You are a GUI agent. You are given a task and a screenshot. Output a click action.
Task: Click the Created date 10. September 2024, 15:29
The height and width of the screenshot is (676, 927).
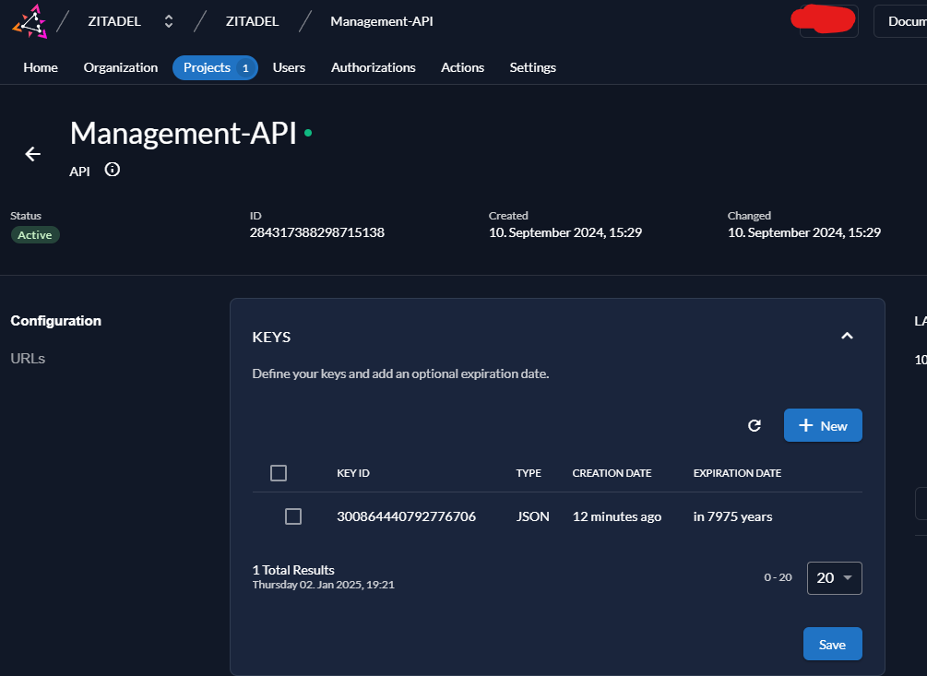(565, 232)
